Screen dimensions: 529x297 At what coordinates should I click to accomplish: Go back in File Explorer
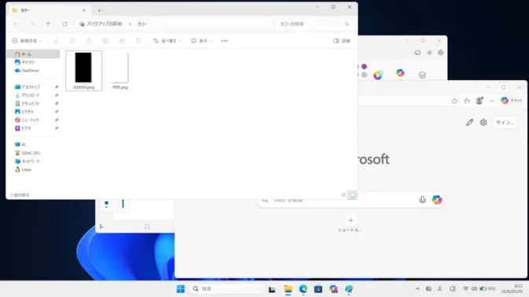[x=15, y=24]
